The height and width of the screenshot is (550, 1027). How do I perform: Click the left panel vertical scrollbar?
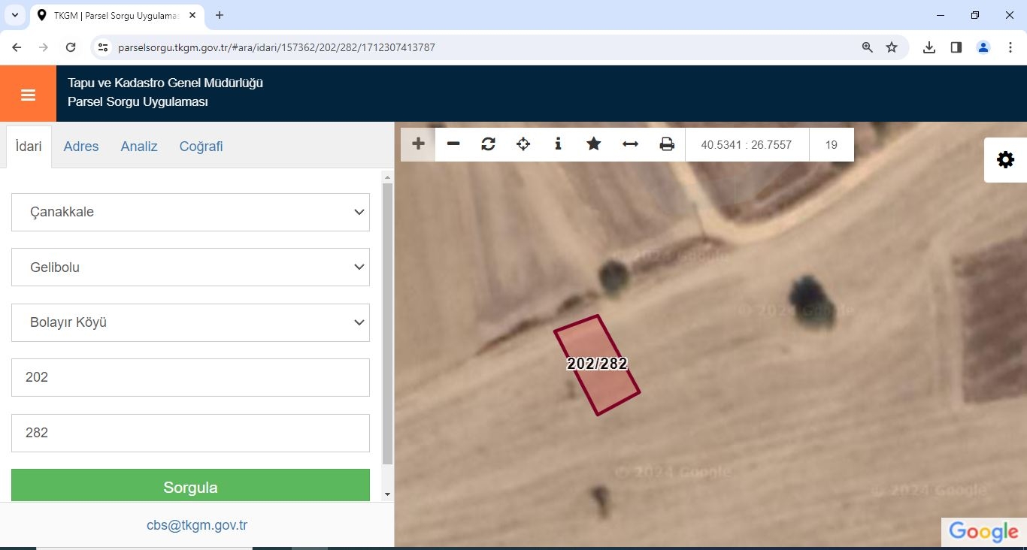coord(387,323)
